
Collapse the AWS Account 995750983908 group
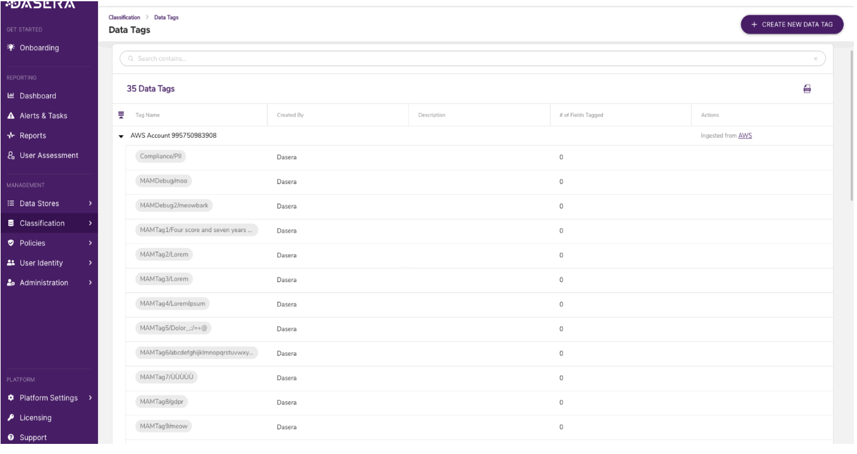(121, 136)
